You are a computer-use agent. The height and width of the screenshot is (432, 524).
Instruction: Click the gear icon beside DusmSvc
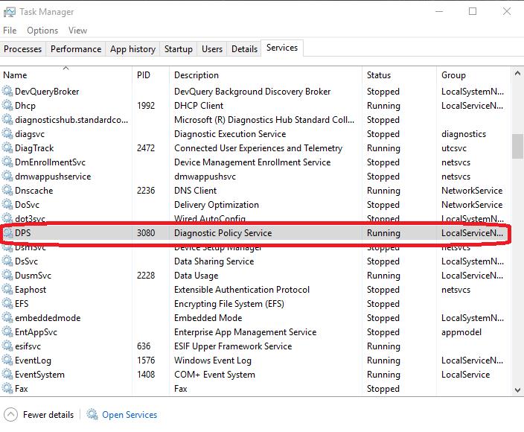point(7,275)
